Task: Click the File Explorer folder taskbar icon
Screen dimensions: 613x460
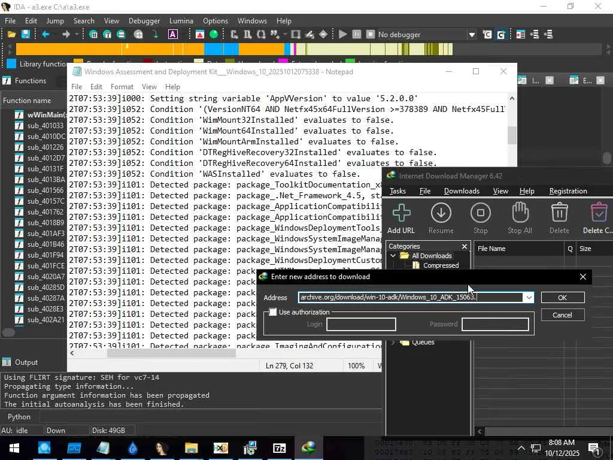Action: coord(191,448)
